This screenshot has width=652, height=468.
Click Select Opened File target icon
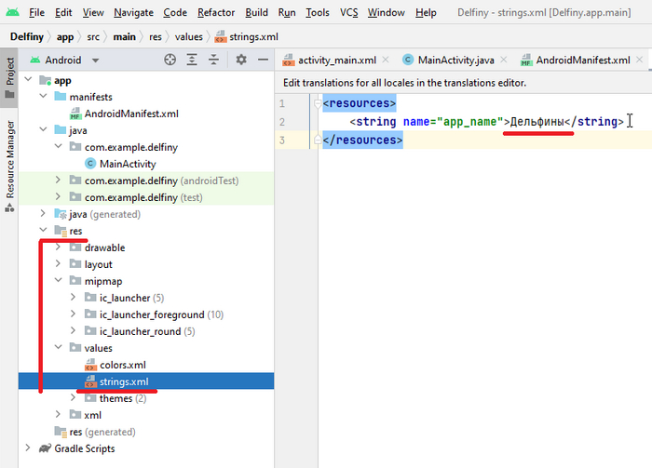170,60
